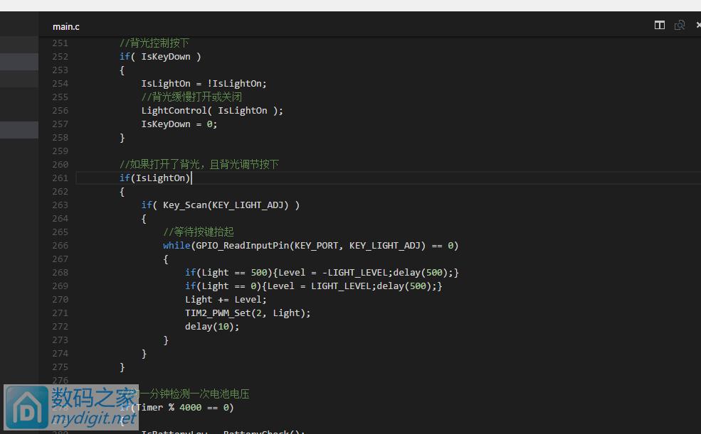
Task: Click the if keyword on line 263
Action: [x=147, y=205]
